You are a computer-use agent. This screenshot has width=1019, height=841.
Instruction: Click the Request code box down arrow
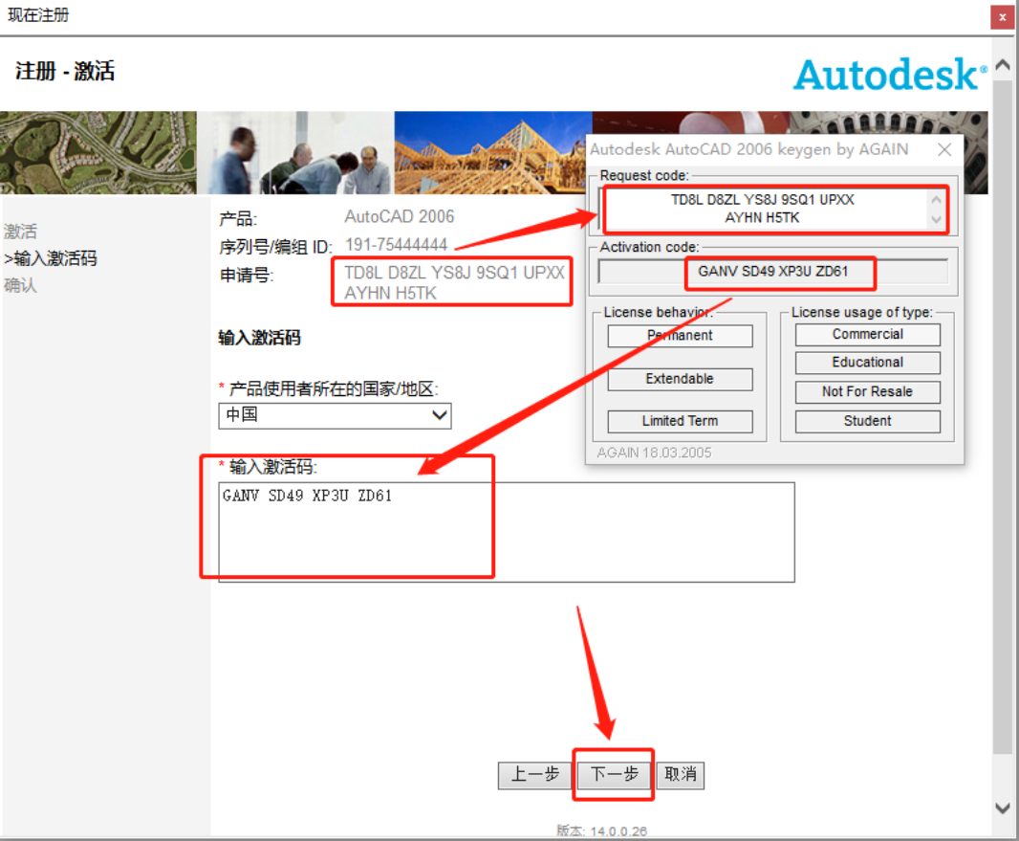[936, 219]
